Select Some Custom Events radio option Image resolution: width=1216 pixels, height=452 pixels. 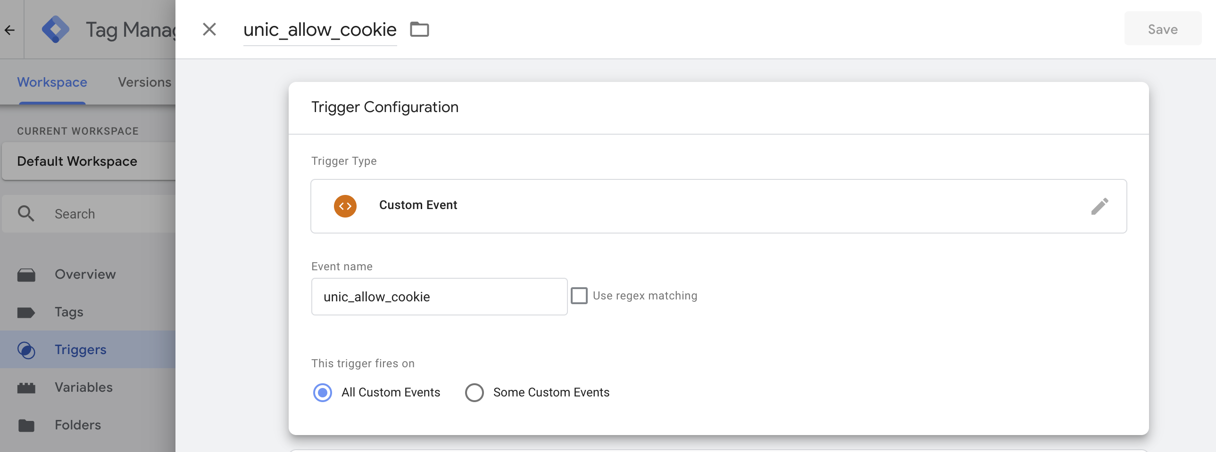(x=474, y=392)
